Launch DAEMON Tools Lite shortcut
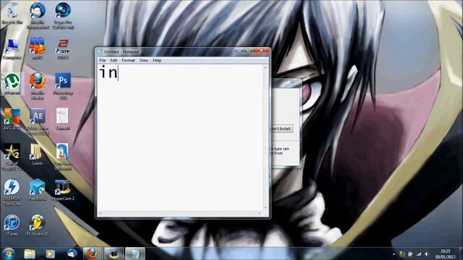The height and width of the screenshot is (260, 463). (x=12, y=192)
